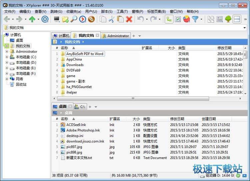Toggle the green tree panel icon

(x=228, y=19)
